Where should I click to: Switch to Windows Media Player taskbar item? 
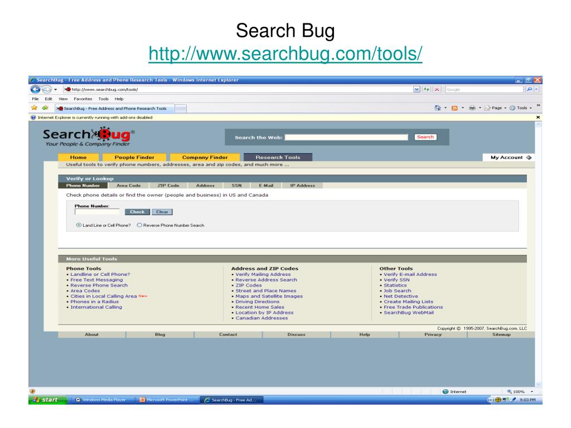click(x=101, y=400)
